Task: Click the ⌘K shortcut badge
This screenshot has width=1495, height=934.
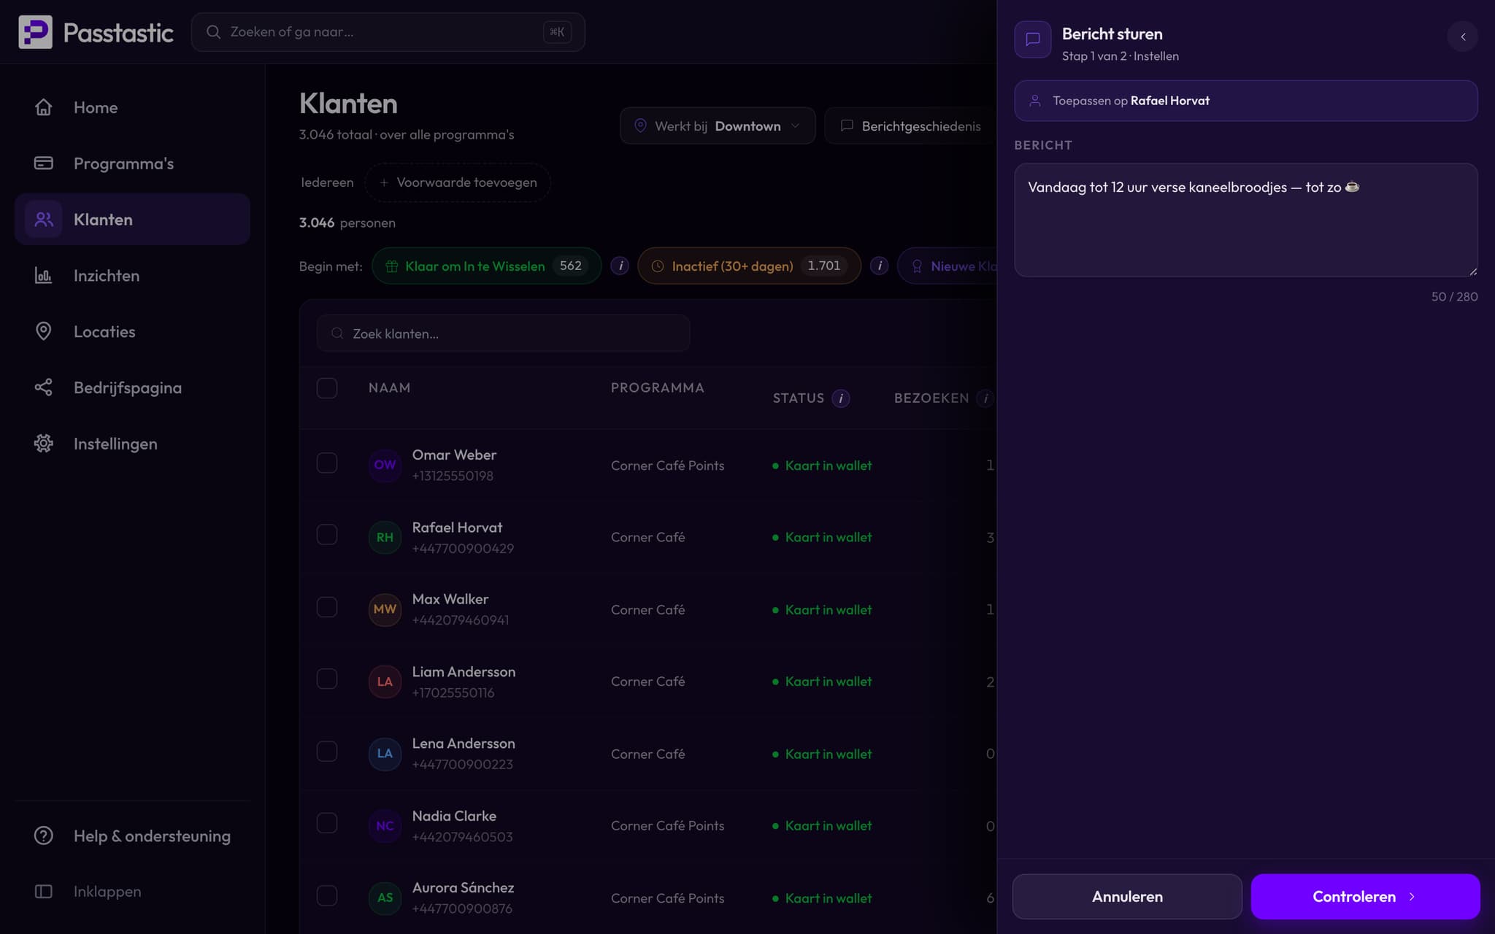Action: [557, 32]
